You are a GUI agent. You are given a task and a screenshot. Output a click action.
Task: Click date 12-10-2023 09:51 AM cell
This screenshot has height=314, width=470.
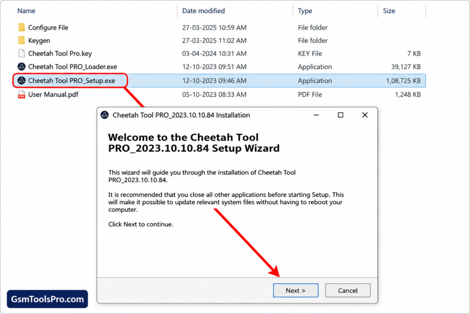[214, 67]
